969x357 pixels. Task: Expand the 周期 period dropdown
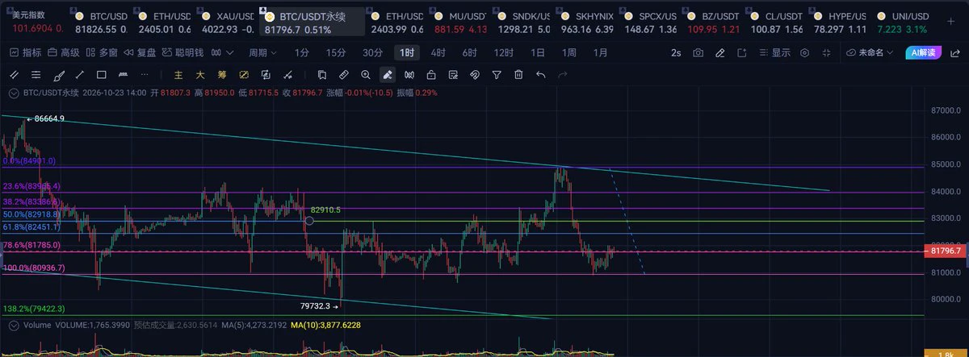(262, 52)
